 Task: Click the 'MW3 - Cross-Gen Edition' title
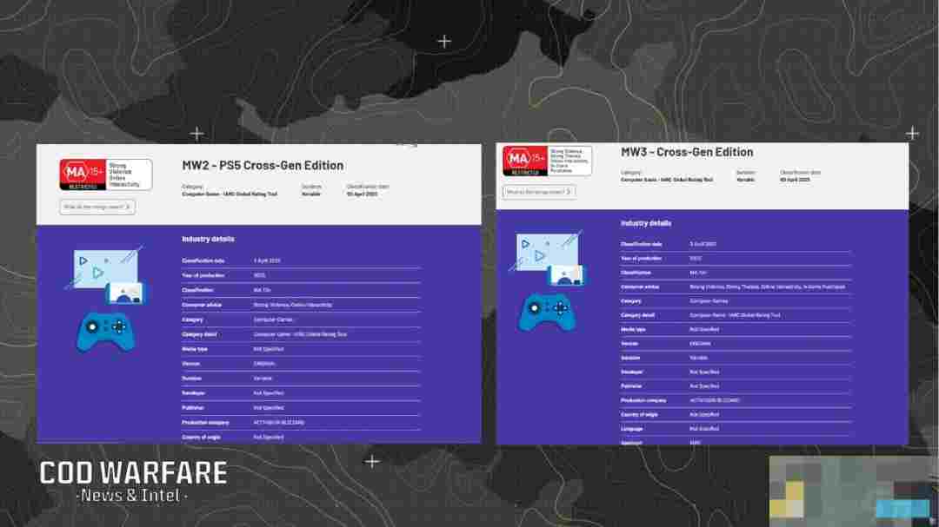[x=687, y=152]
